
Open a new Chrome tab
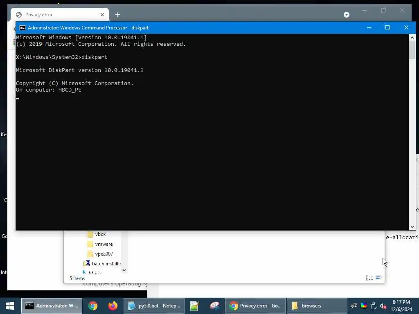pyautogui.click(x=118, y=15)
